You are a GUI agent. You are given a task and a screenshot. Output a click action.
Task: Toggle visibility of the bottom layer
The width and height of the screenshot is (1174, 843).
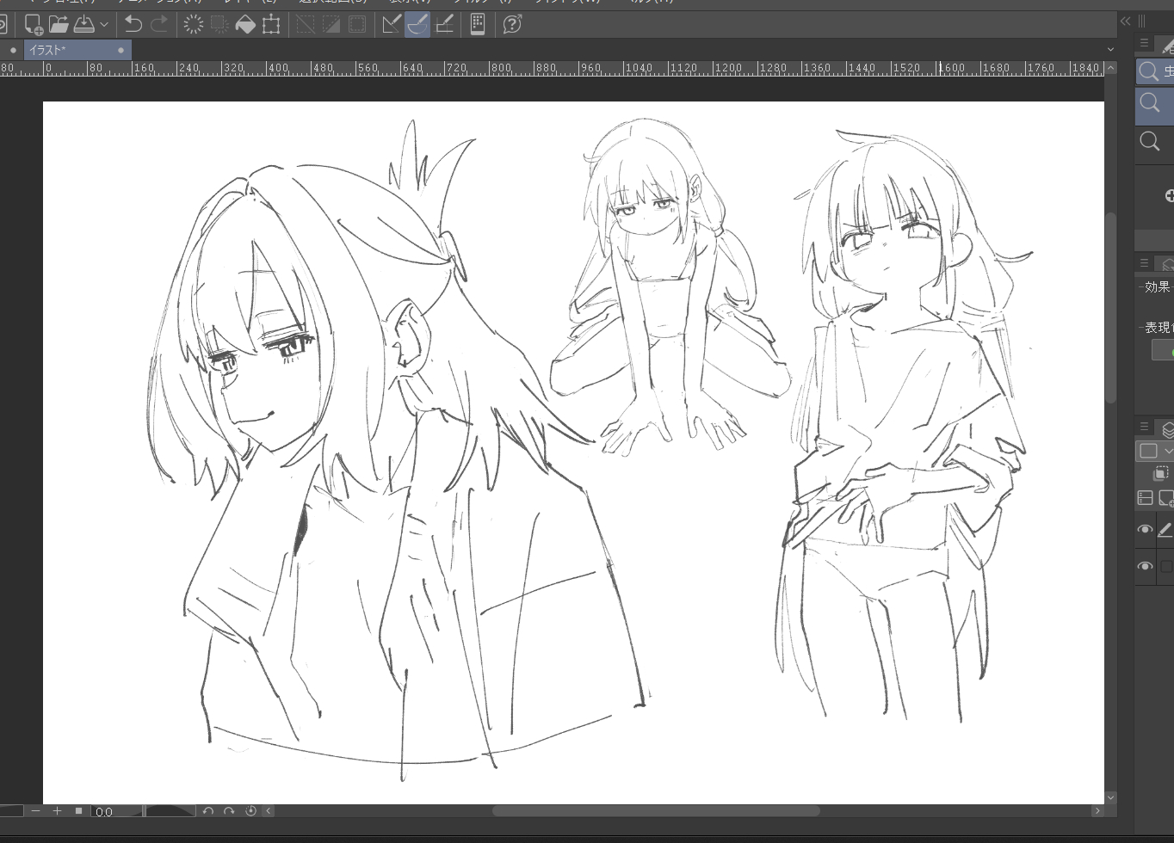(1145, 566)
